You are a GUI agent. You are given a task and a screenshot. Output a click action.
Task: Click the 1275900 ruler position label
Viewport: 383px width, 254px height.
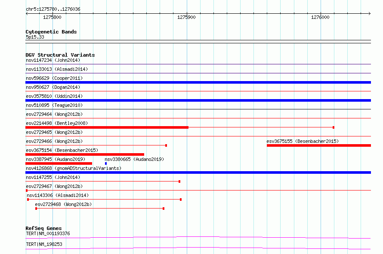[x=186, y=17]
